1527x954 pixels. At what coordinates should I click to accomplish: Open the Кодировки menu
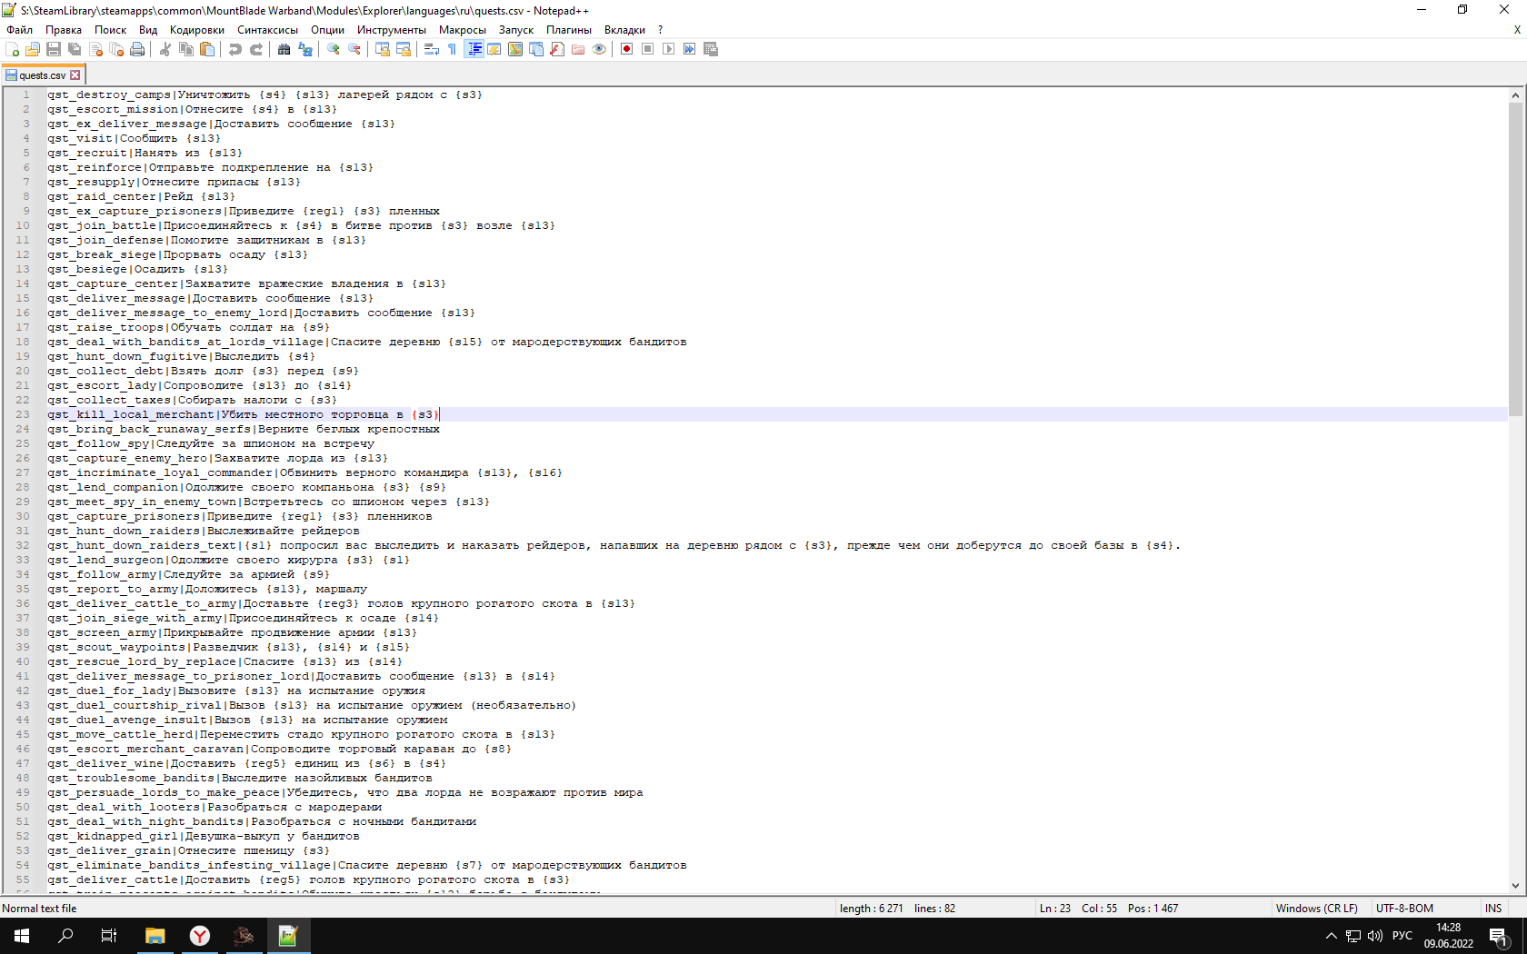[197, 30]
